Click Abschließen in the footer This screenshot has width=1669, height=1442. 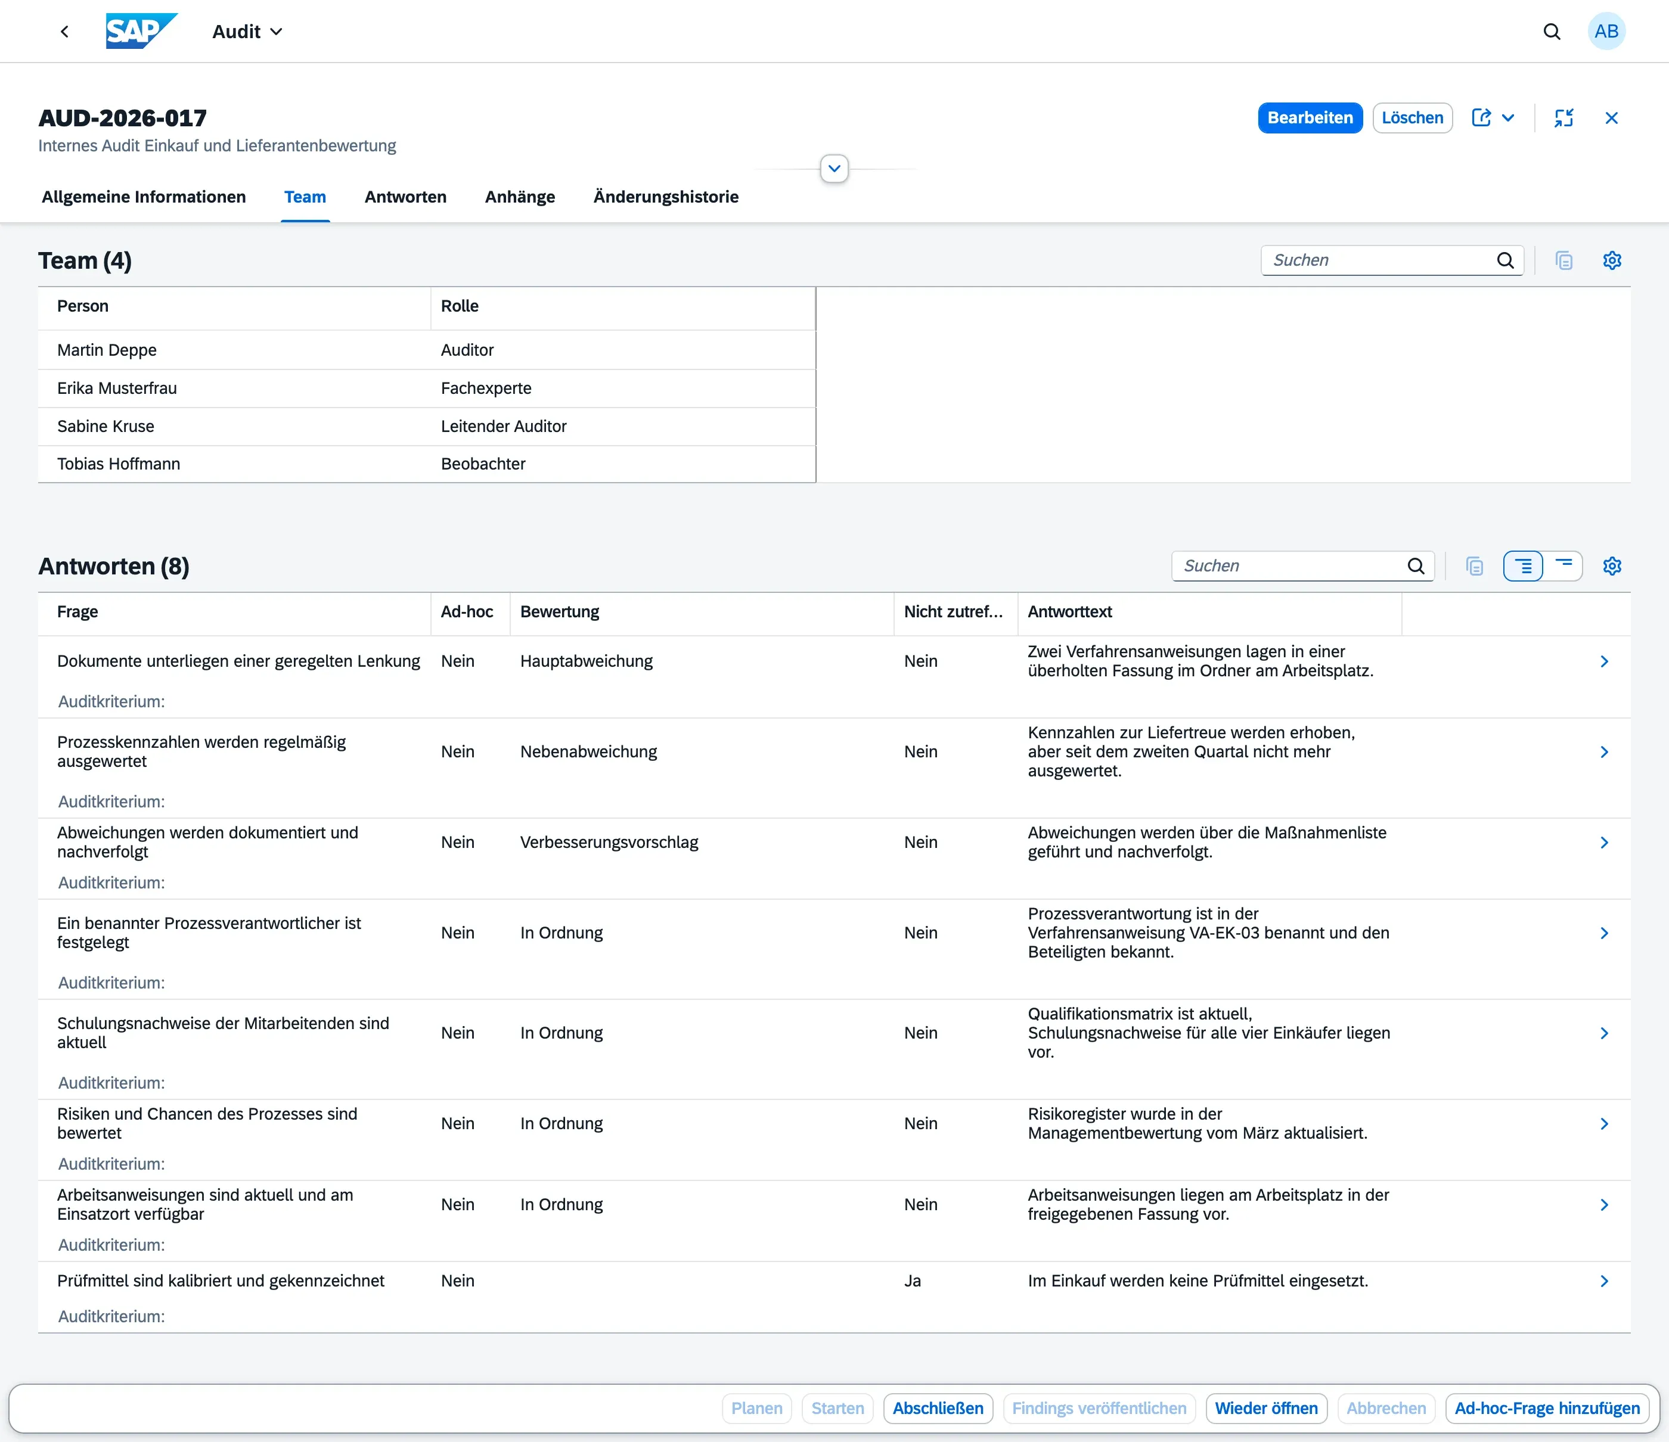coord(938,1408)
